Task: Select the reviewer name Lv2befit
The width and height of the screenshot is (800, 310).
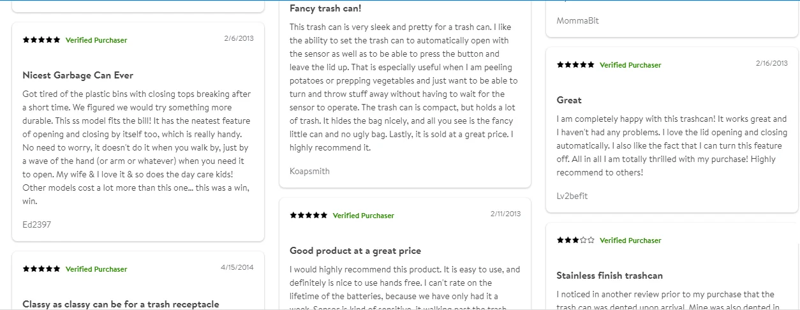Action: [572, 196]
